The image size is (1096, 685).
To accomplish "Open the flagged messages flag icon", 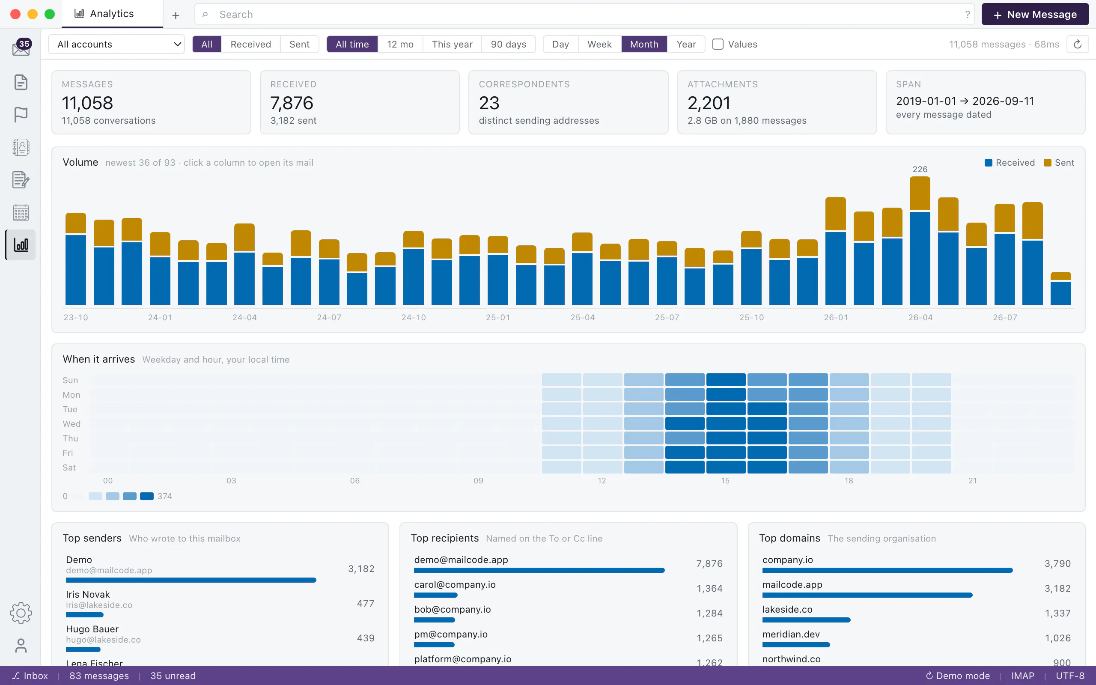I will click(21, 115).
